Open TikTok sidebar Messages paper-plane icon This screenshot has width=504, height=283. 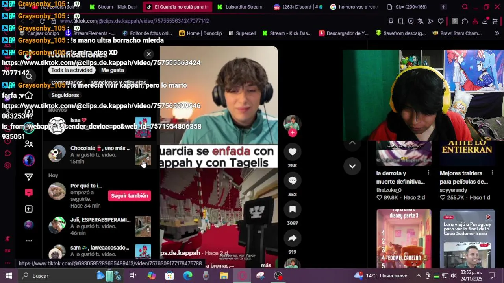coord(29,177)
